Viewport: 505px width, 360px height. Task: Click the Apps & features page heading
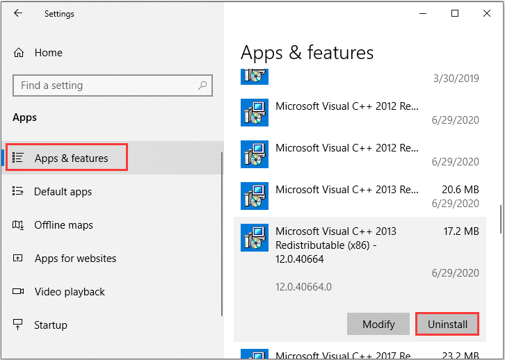(x=307, y=52)
